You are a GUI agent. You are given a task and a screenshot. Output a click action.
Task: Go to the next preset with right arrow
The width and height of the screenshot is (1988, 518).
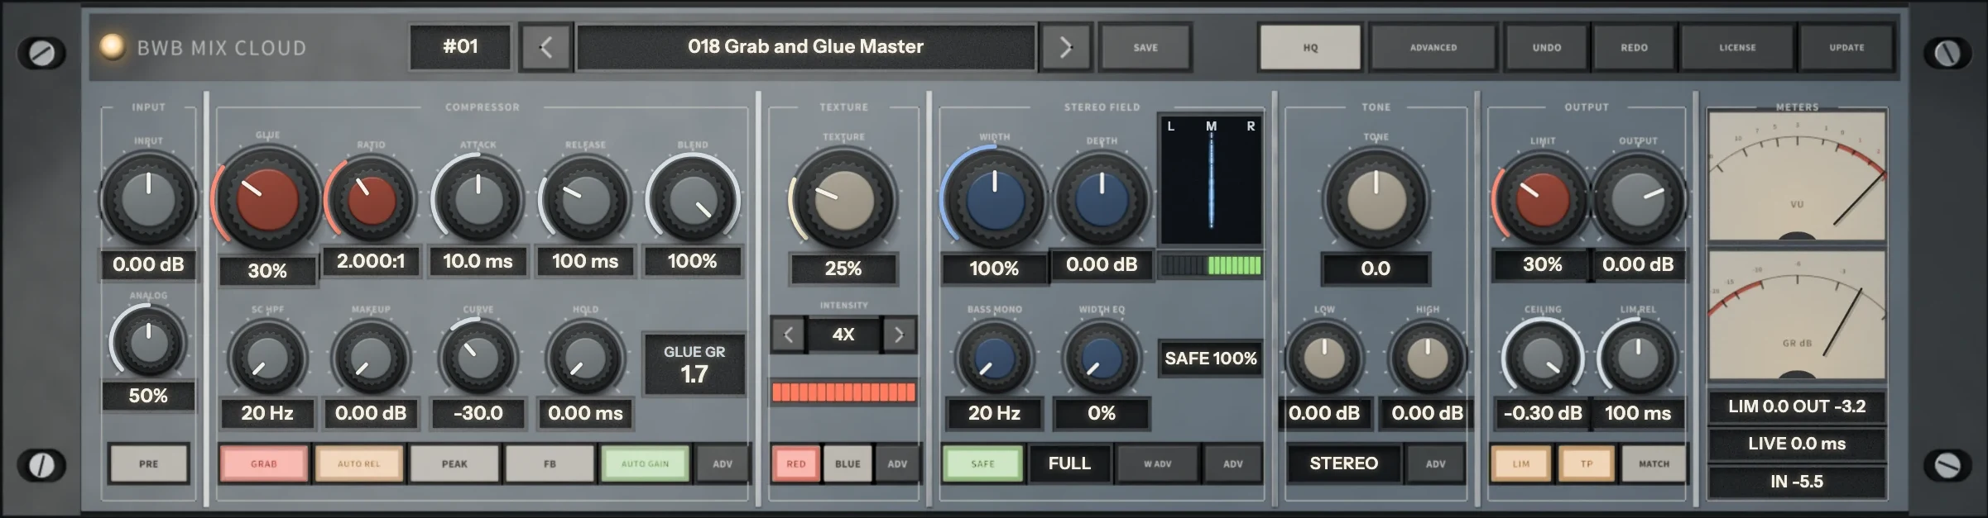1066,47
